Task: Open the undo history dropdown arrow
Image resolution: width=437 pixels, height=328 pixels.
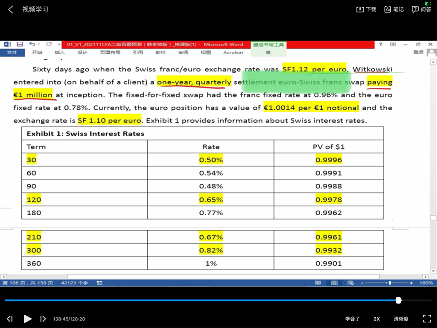Action: [x=38, y=44]
